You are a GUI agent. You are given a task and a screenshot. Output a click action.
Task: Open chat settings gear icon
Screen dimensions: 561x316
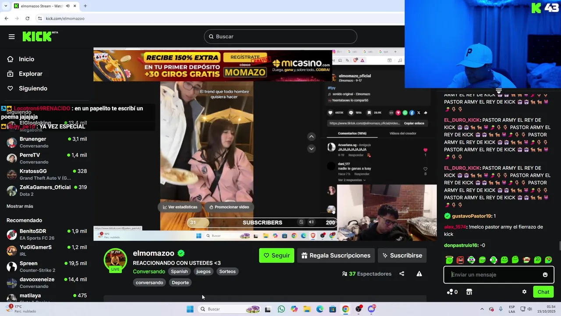click(524, 292)
